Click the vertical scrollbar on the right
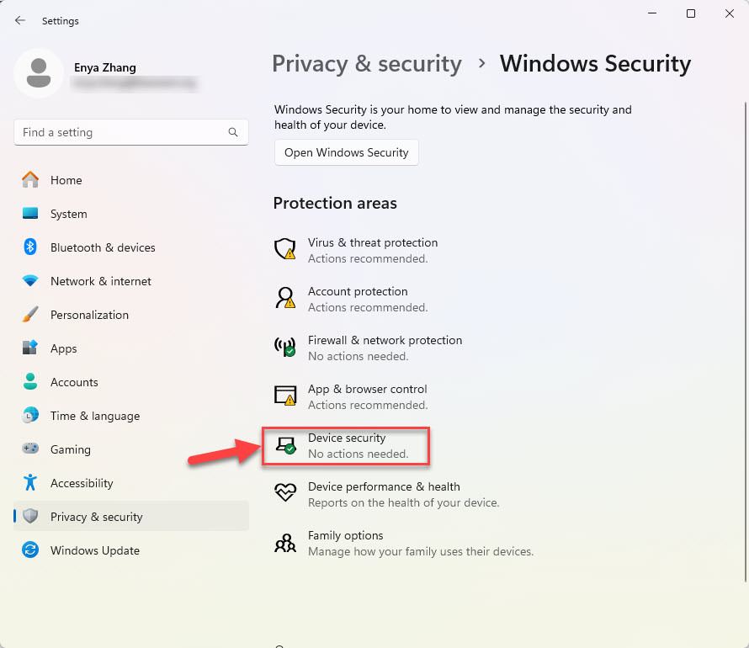The image size is (749, 648). pos(743,337)
